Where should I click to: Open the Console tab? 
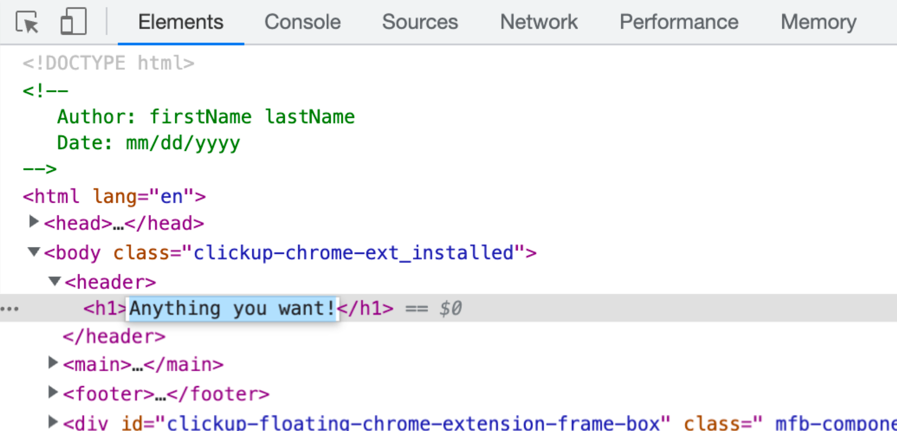pos(302,22)
